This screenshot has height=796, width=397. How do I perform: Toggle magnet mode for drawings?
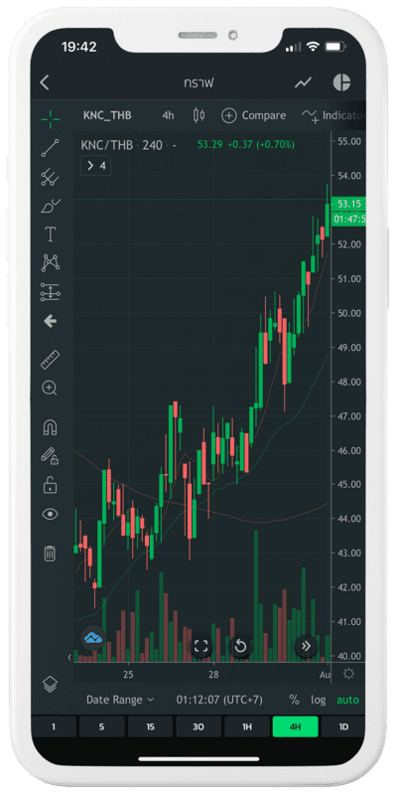(x=50, y=427)
